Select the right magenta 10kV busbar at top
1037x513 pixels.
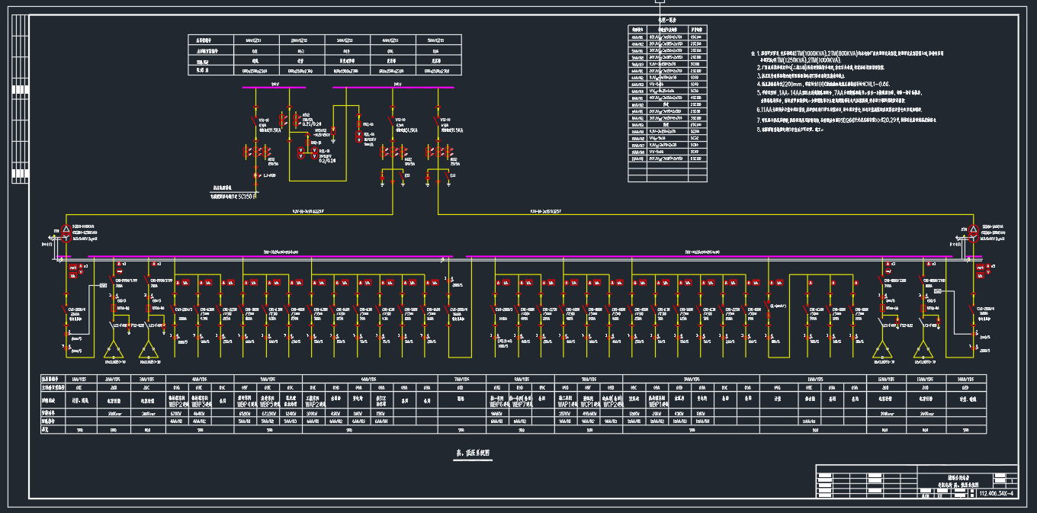[x=393, y=88]
